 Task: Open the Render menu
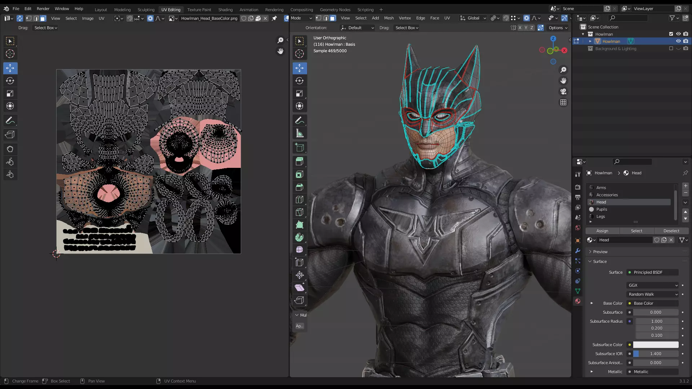point(43,9)
